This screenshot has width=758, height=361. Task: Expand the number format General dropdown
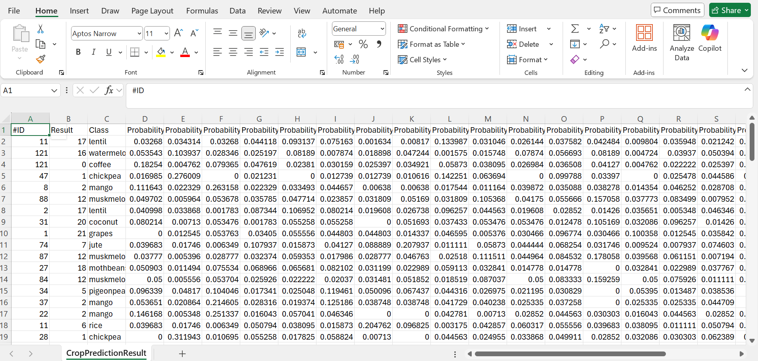pyautogui.click(x=382, y=29)
